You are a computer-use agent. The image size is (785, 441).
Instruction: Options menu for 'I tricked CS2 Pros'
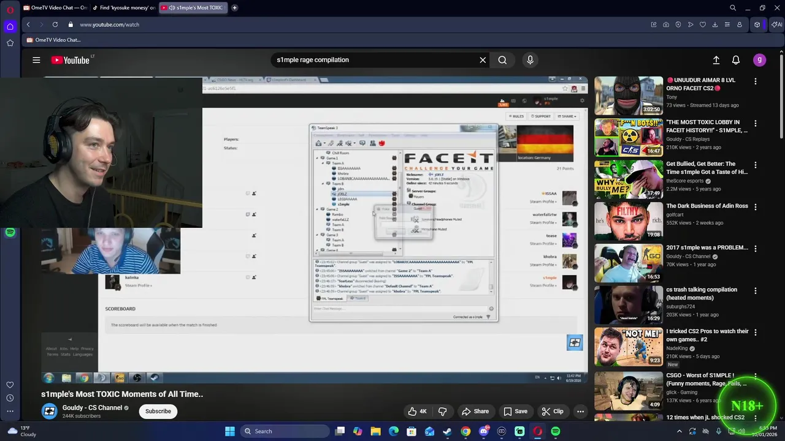point(756,332)
